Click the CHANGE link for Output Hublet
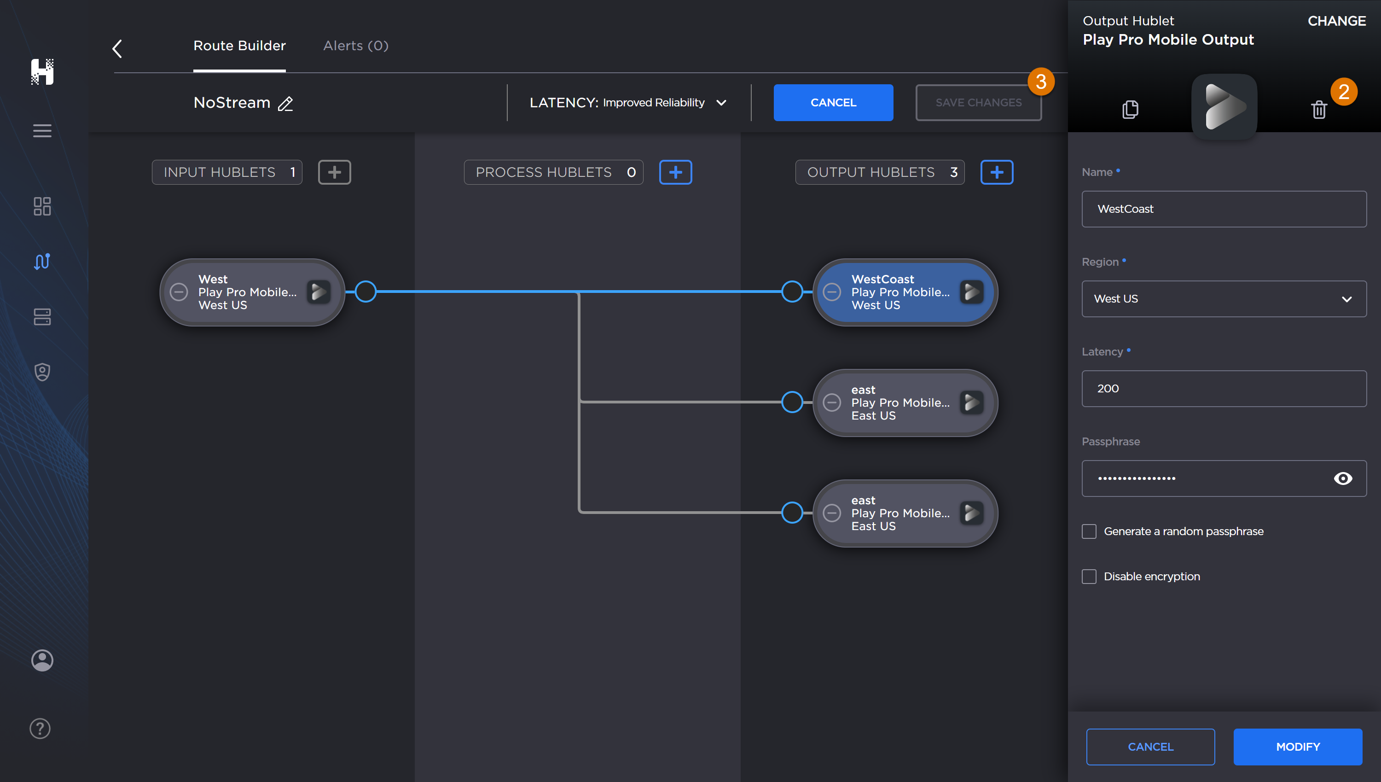 point(1336,21)
